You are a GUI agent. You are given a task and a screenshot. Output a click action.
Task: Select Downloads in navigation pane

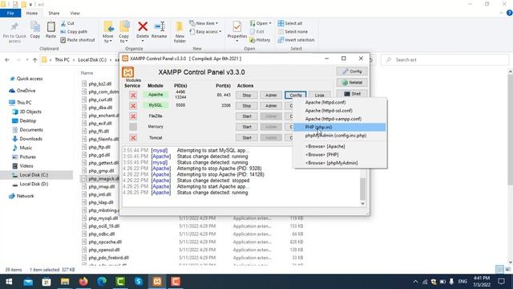[x=27, y=139]
